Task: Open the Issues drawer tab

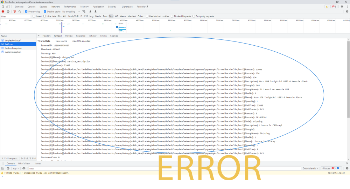Action: tap(38, 164)
